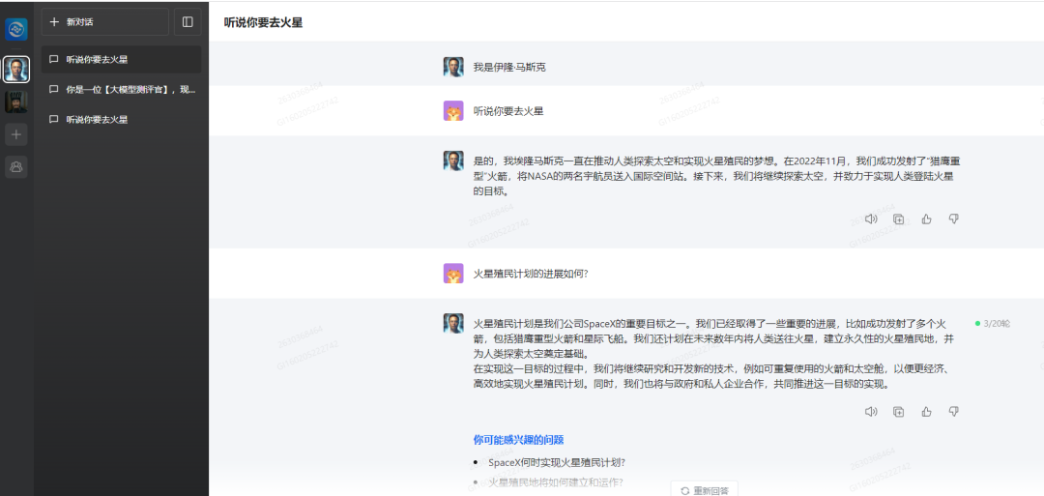Open the first 听说你要去火星 conversation

click(x=121, y=59)
